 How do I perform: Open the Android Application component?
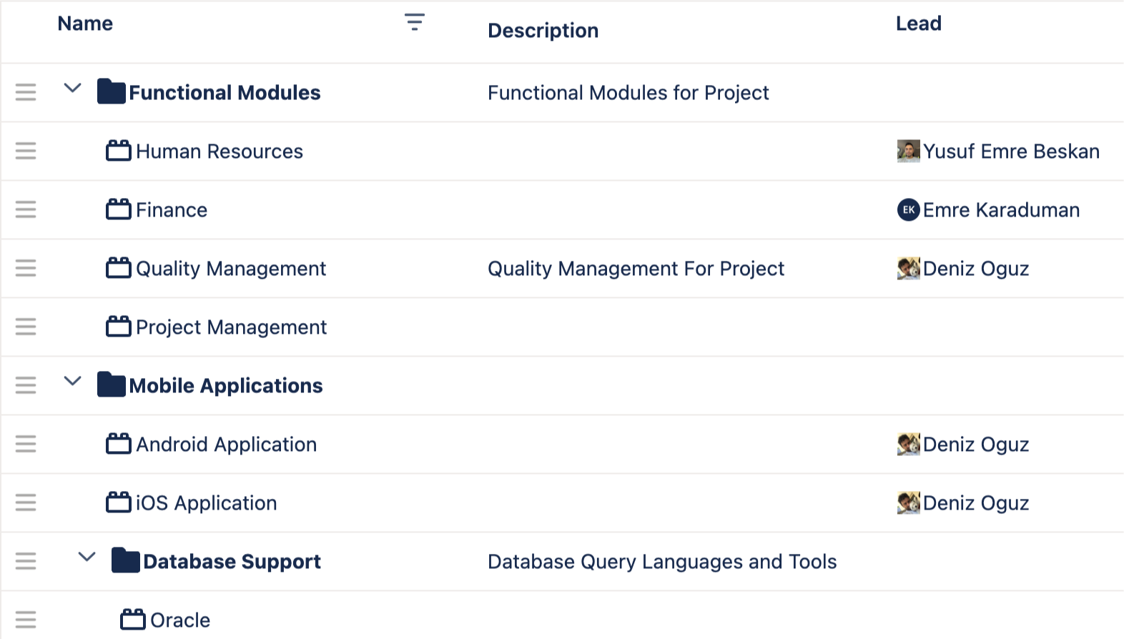coord(226,445)
